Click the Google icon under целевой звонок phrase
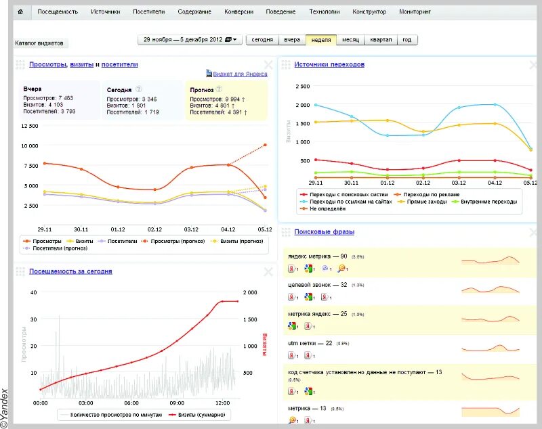Viewport: 542px width, 429px height. [308, 297]
